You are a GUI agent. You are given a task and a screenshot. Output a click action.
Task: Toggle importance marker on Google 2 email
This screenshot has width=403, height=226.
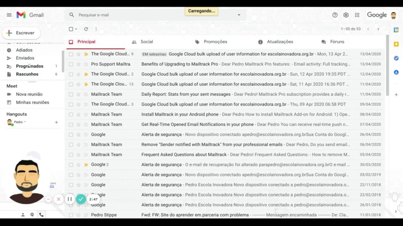click(86, 164)
